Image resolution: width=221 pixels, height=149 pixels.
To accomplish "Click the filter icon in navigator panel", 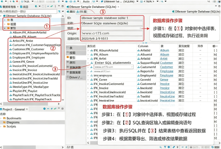I will 59,11.
